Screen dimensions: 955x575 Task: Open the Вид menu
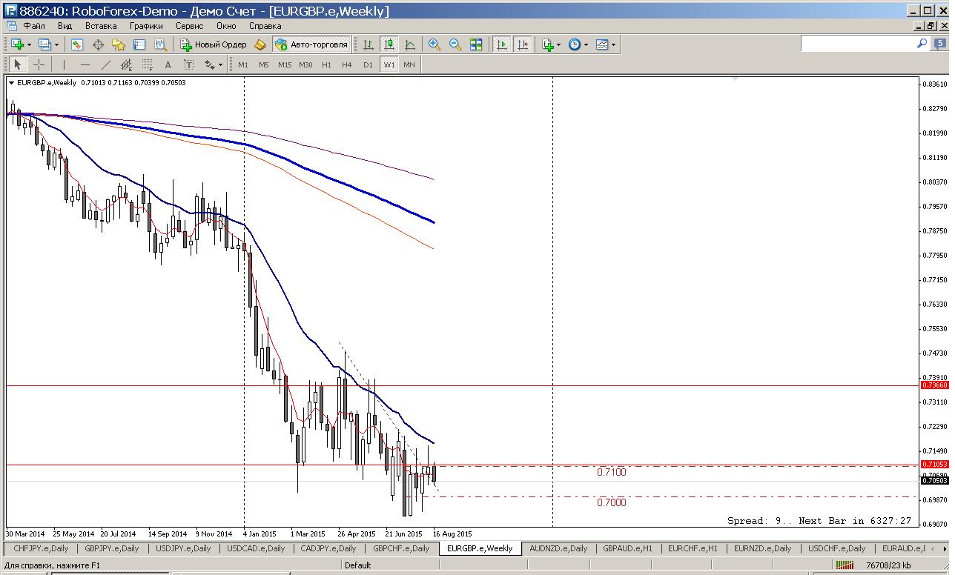click(65, 25)
